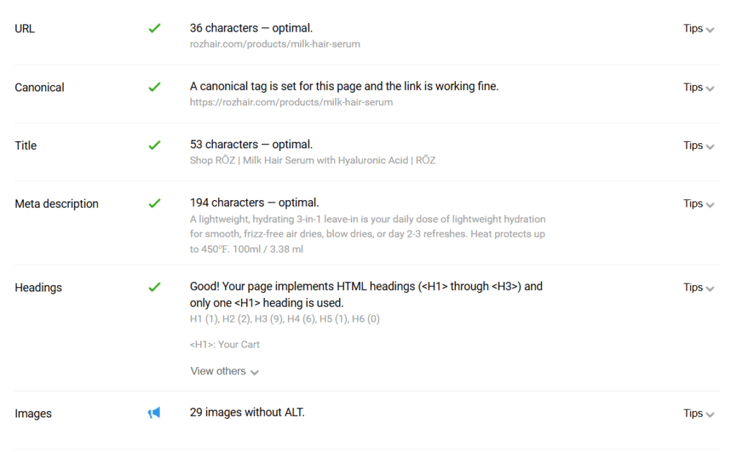Click the 29 images without ALT message

click(x=248, y=412)
